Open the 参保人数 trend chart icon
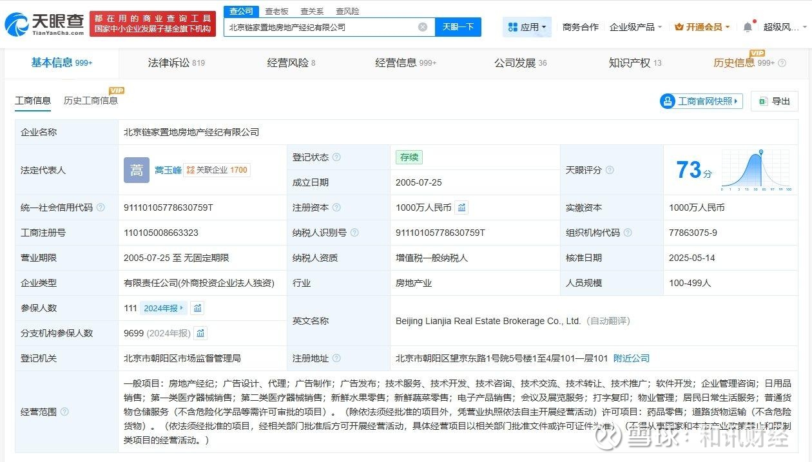 tap(198, 308)
